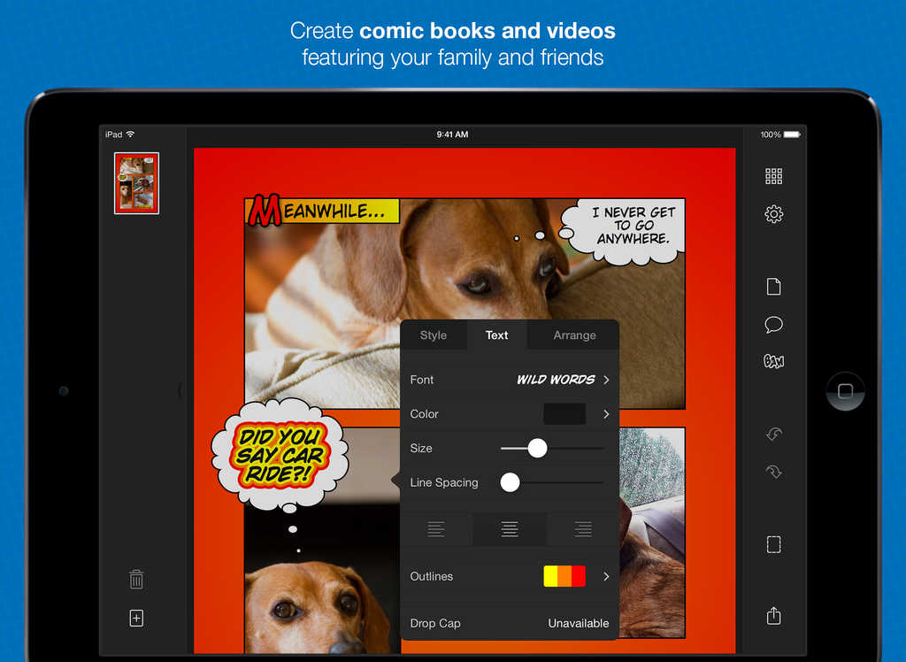Insert sound effect lettering via the BAM icon

click(x=773, y=361)
